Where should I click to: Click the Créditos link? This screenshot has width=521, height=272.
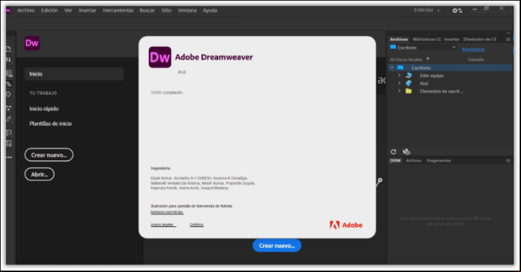(197, 224)
